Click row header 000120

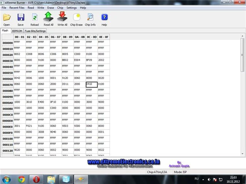pos(8,151)
